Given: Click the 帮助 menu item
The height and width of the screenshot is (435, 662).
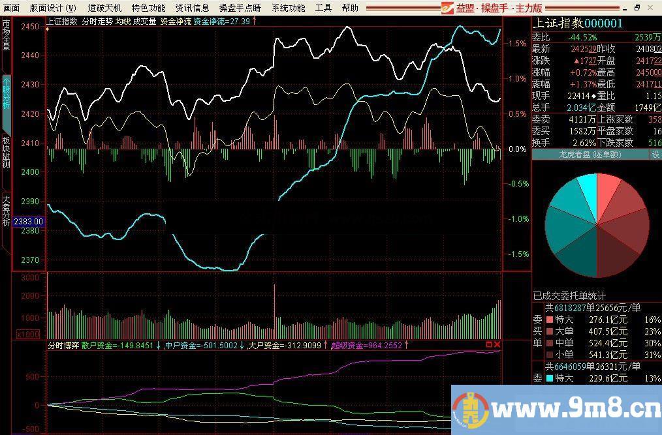Looking at the screenshot, I should [x=350, y=8].
